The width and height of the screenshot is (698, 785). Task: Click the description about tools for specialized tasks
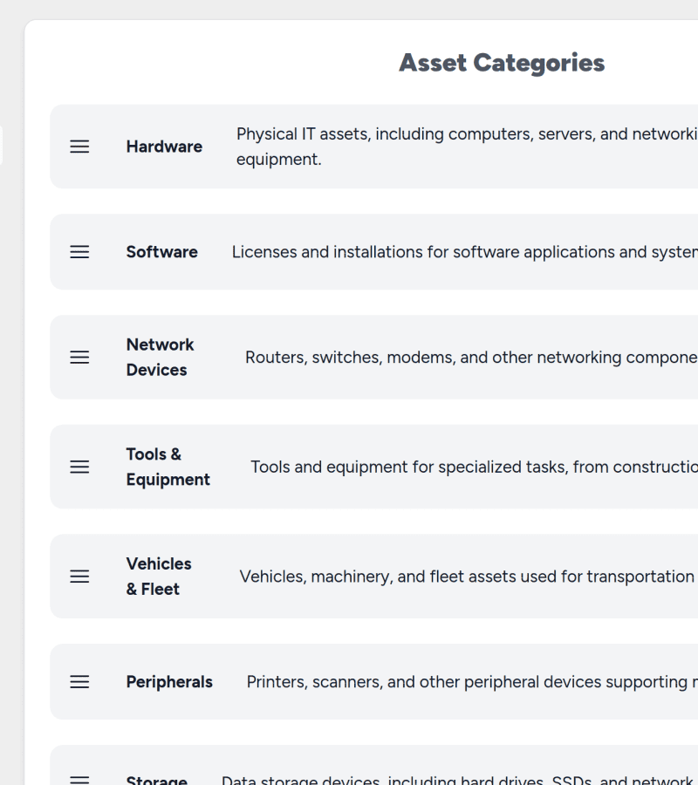click(x=473, y=468)
